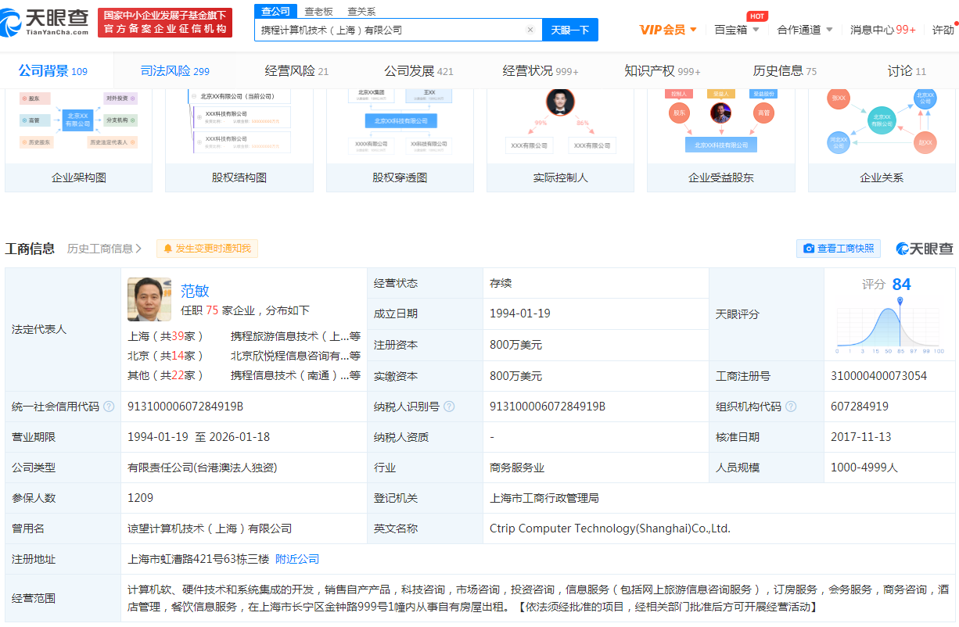Click the bell icon beside 发生变更时通知我
The height and width of the screenshot is (627, 959).
[x=167, y=249]
